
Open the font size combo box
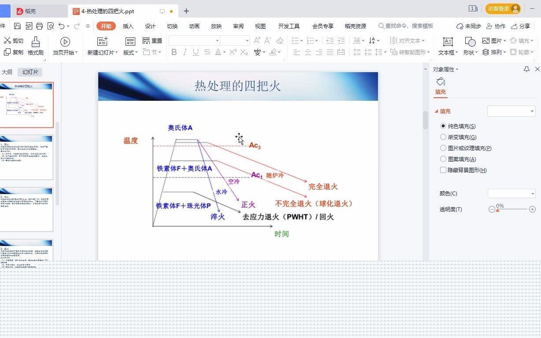click(235, 40)
